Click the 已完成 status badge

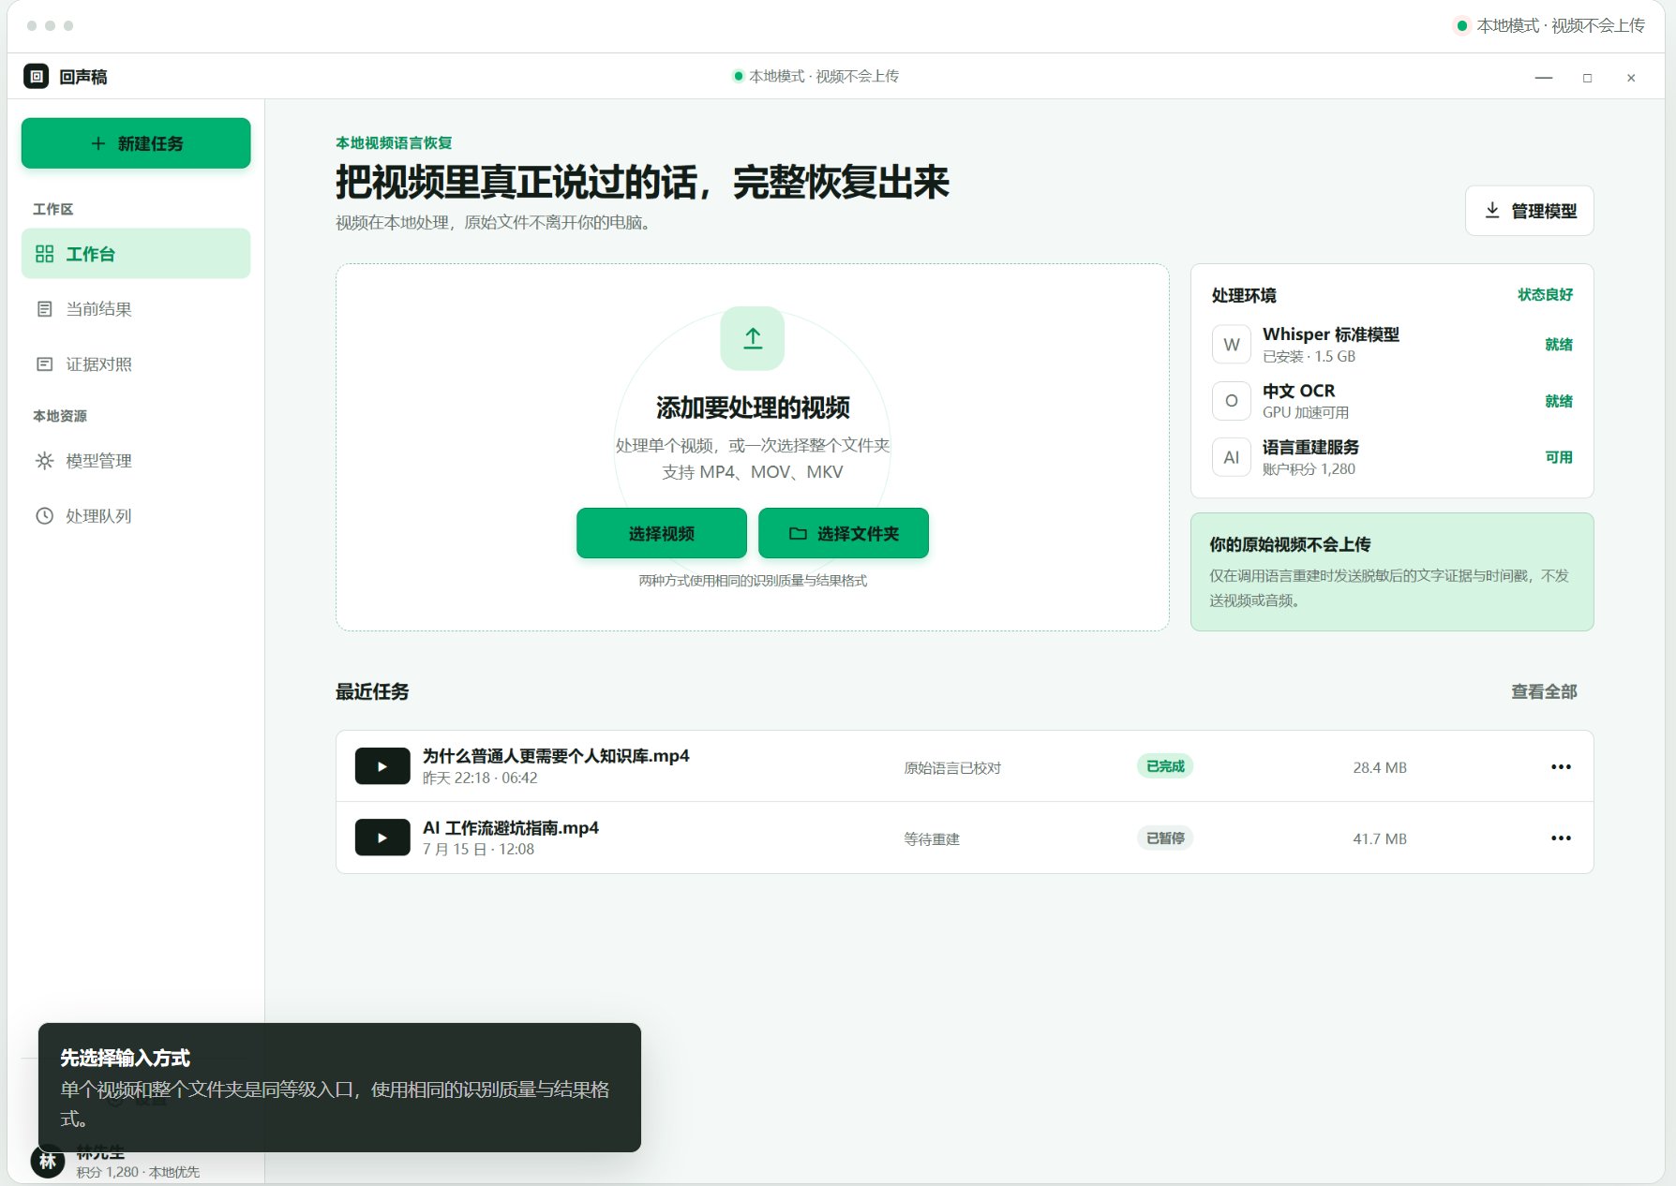pyautogui.click(x=1165, y=766)
